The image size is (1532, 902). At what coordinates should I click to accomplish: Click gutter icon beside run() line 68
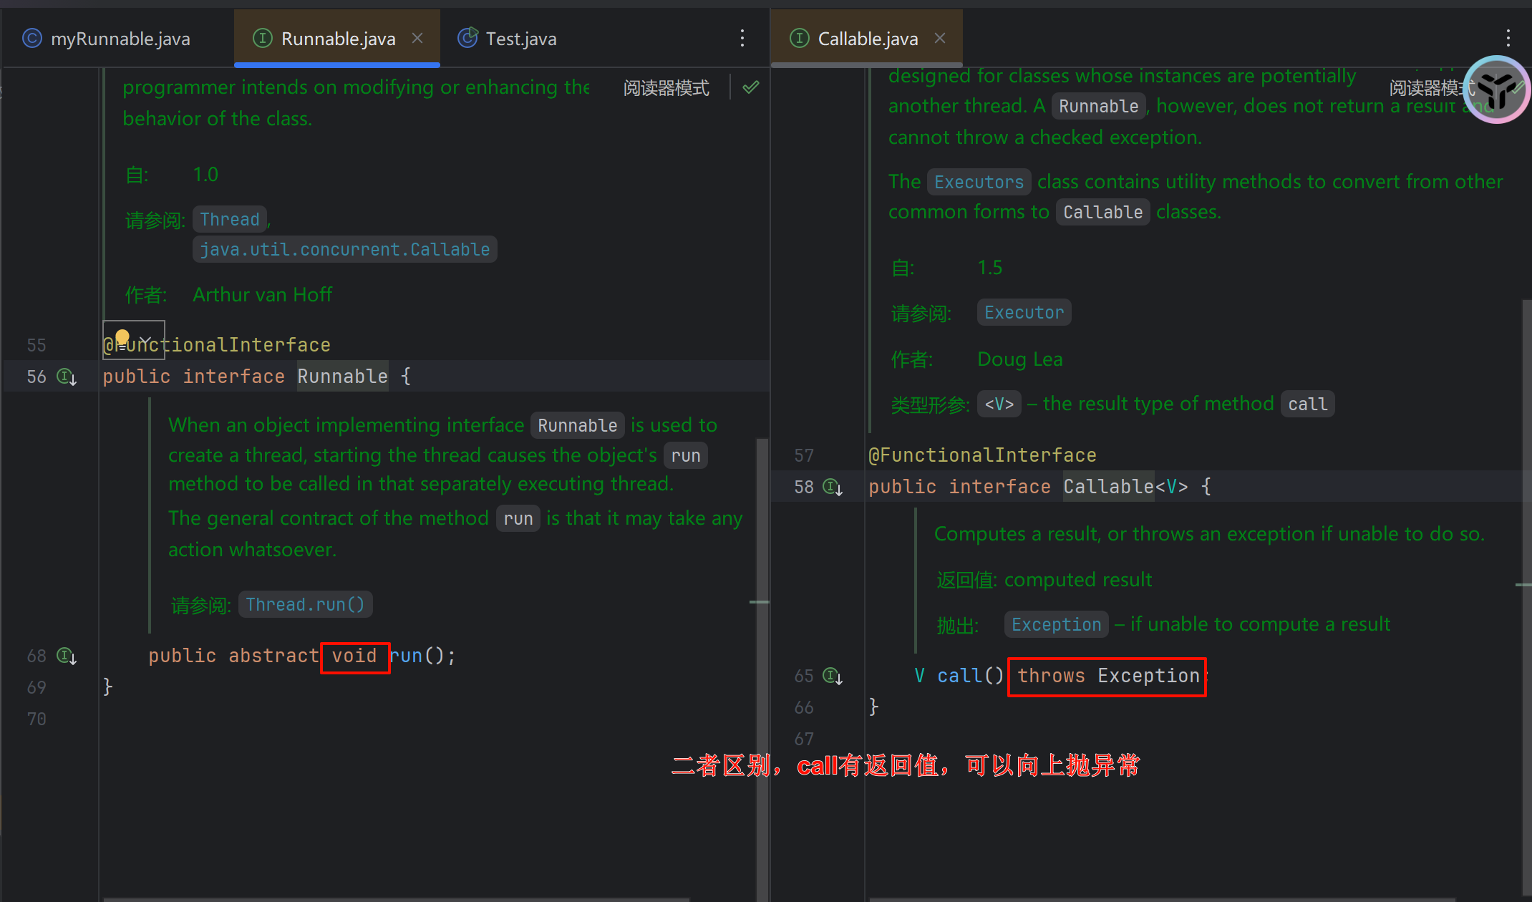(67, 656)
